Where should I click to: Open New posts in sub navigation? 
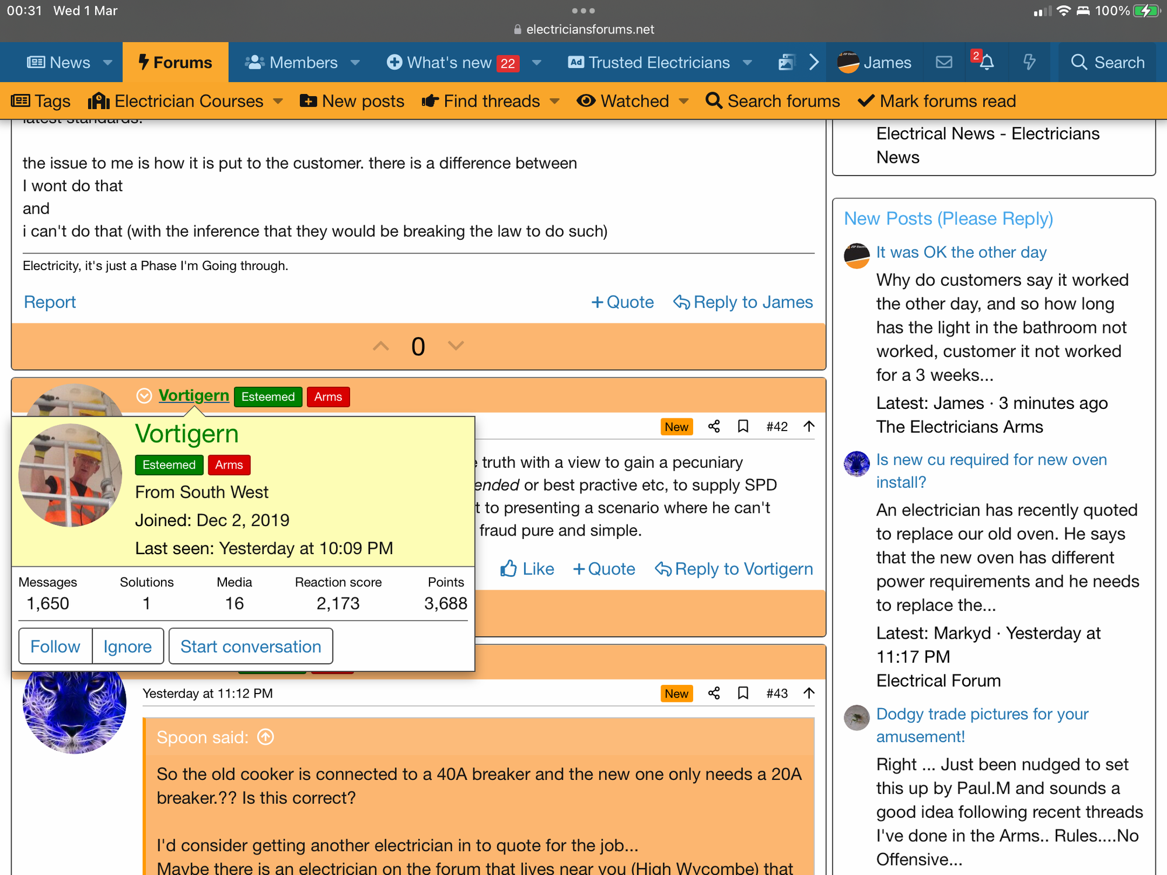pyautogui.click(x=352, y=101)
